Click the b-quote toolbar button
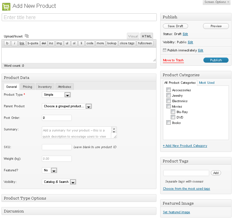234x219 pixels. 33,43
